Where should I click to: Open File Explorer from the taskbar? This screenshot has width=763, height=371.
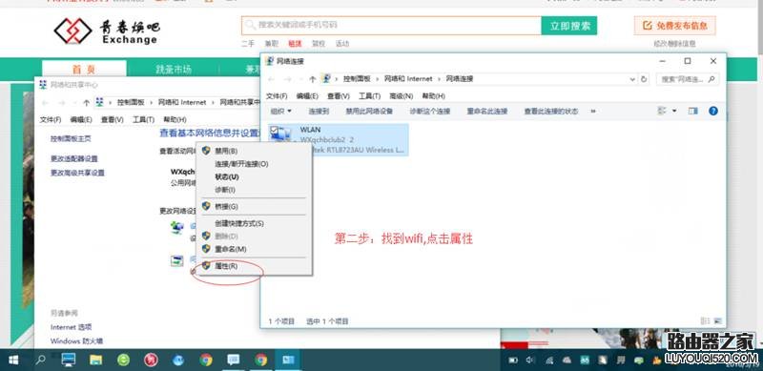point(96,360)
